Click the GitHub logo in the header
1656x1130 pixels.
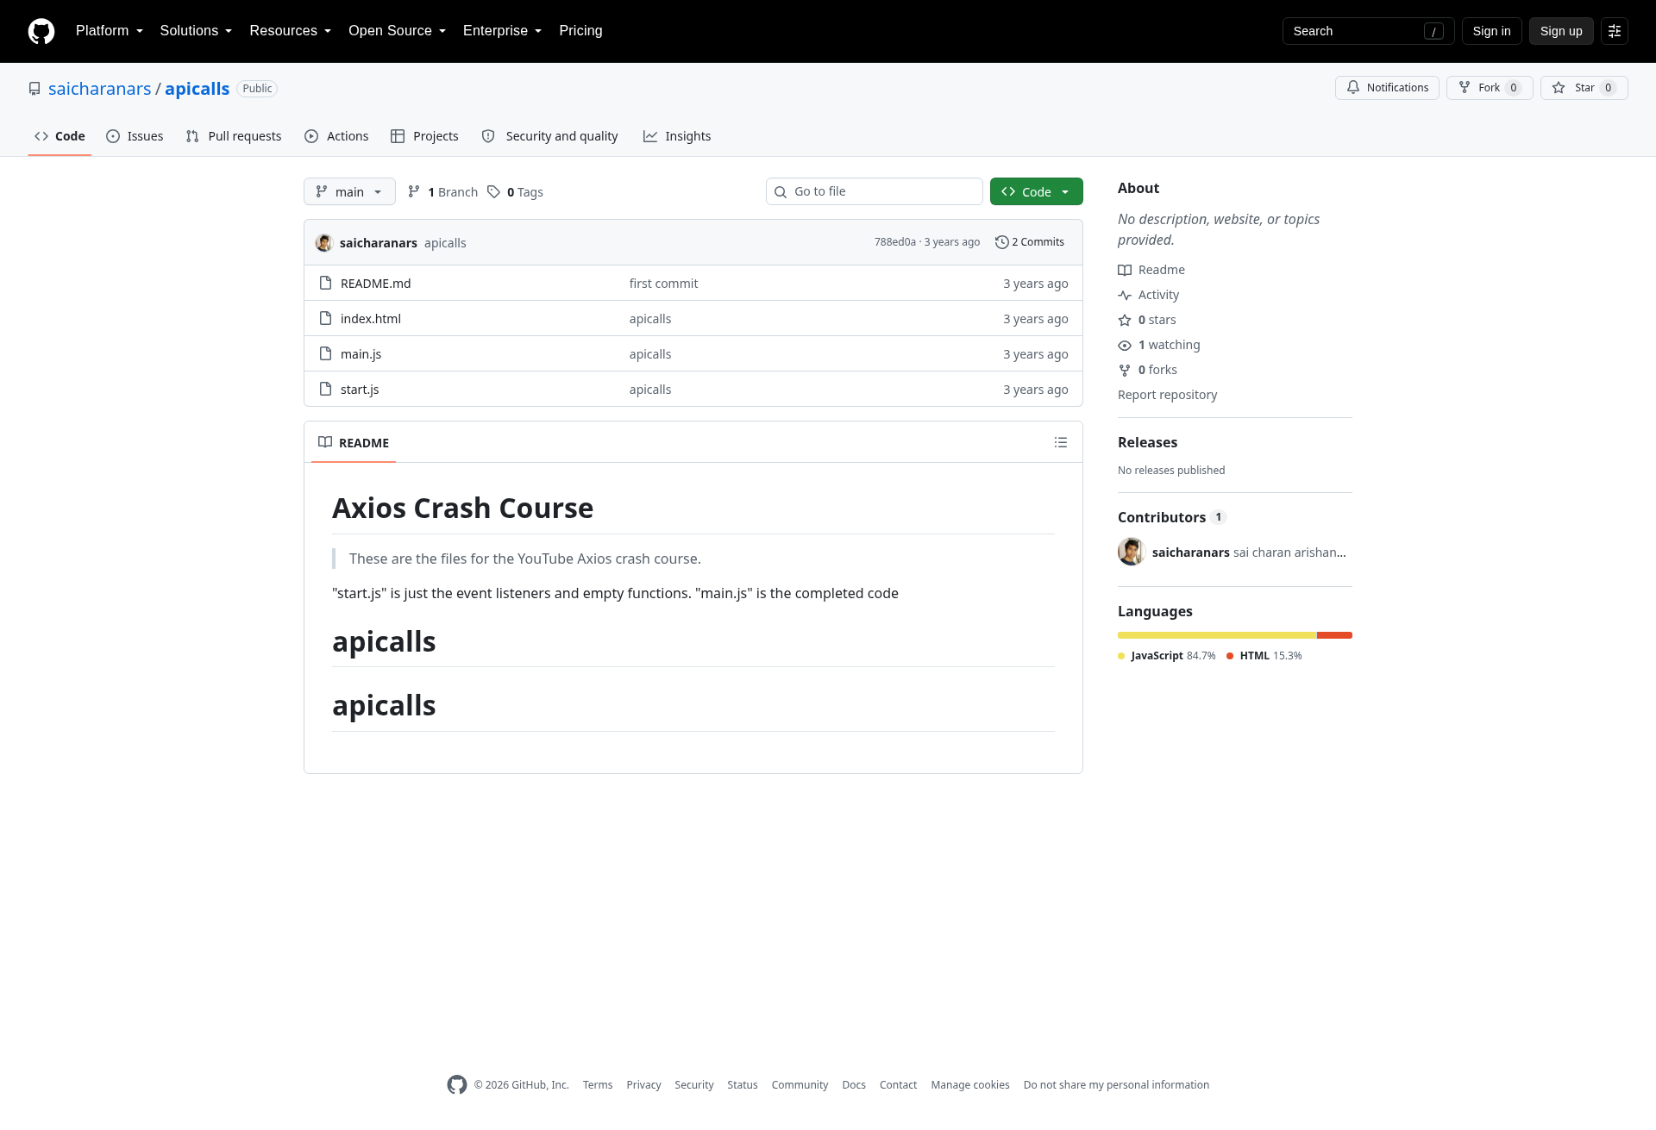click(x=41, y=31)
